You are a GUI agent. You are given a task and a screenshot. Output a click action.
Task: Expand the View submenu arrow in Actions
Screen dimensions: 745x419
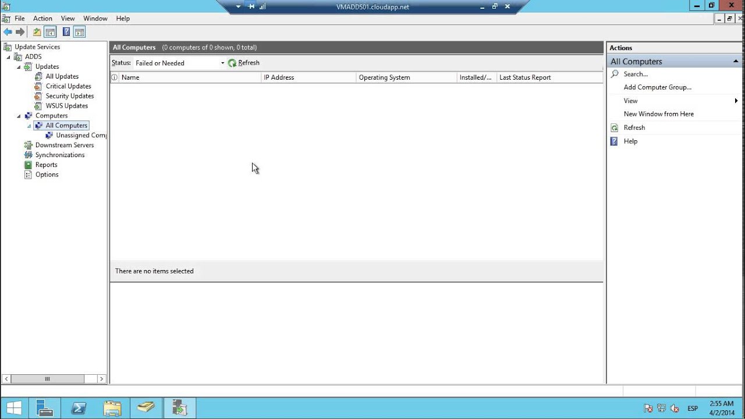[x=736, y=101]
